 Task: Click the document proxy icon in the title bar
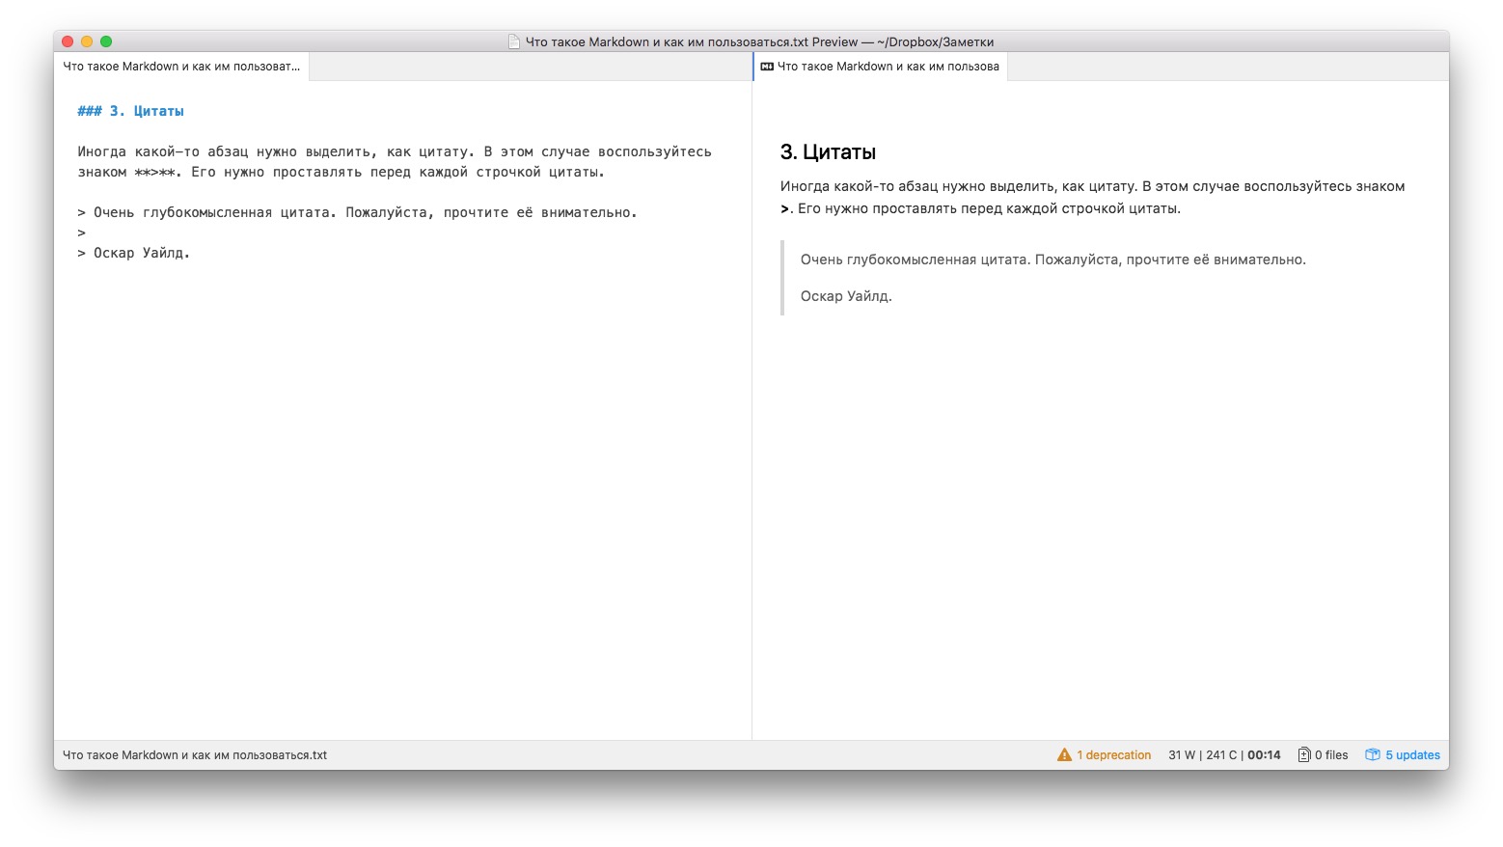click(514, 41)
